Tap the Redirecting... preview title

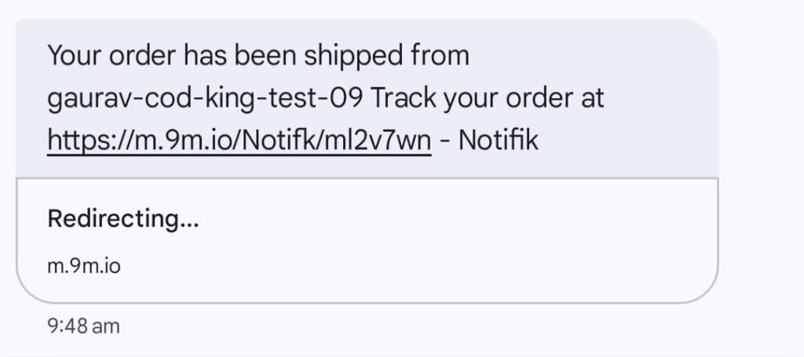point(123,219)
